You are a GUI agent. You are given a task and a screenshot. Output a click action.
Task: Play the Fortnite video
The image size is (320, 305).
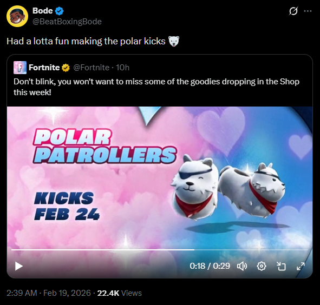pyautogui.click(x=19, y=266)
